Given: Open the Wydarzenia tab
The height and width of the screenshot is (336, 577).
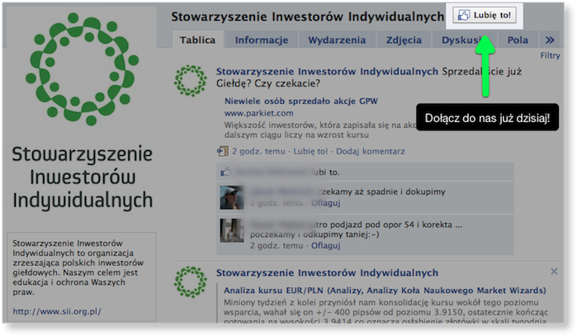Looking at the screenshot, I should pos(337,40).
